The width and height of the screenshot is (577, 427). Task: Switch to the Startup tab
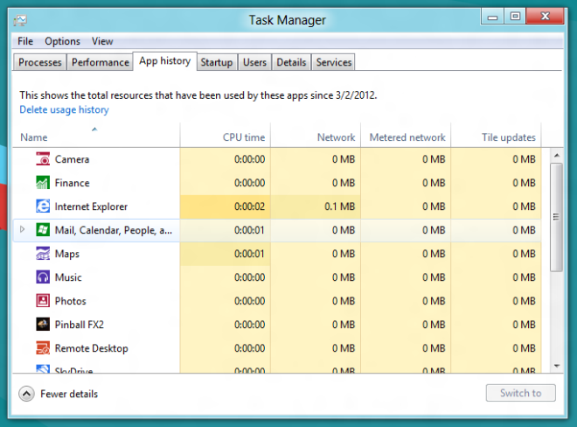(217, 62)
